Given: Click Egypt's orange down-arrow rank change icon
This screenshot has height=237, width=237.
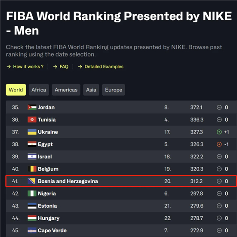Looking at the screenshot, I should coord(219,144).
